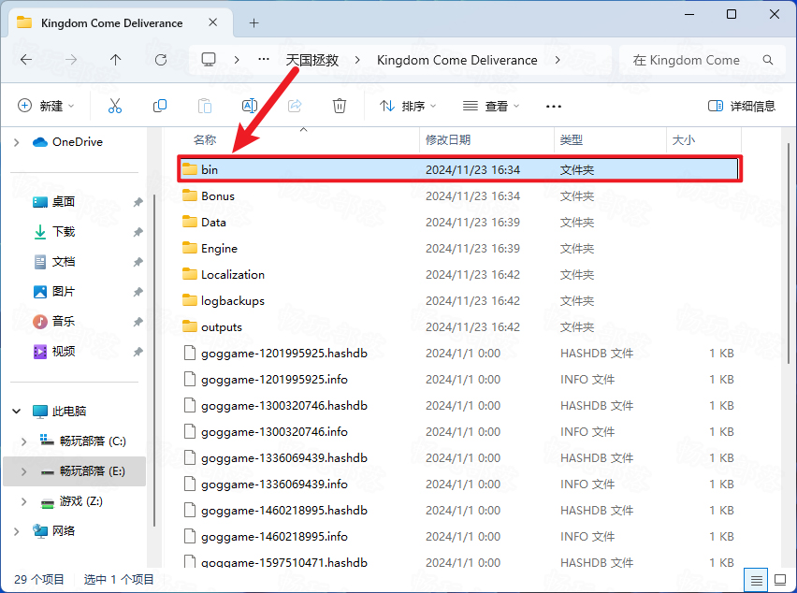Select the Bonus folder

pos(459,196)
